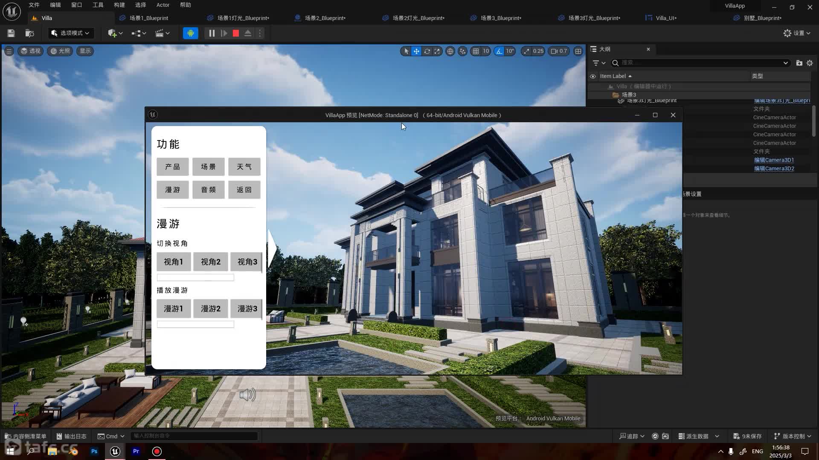Open the content browser toolbar icon

(29, 33)
